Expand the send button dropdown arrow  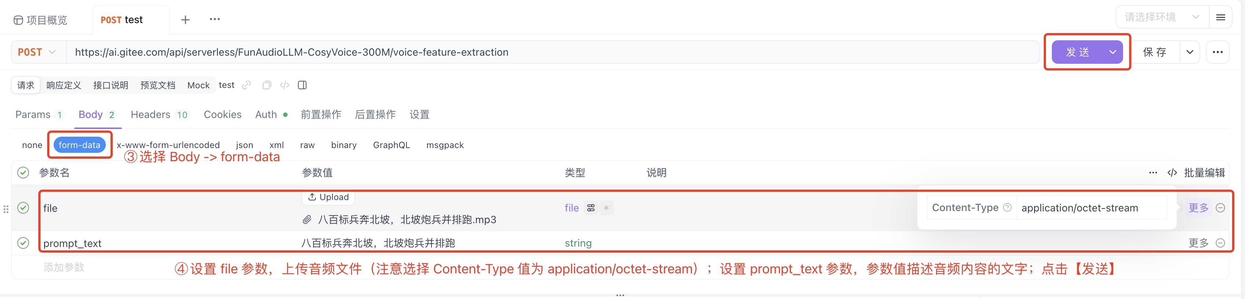point(1112,52)
